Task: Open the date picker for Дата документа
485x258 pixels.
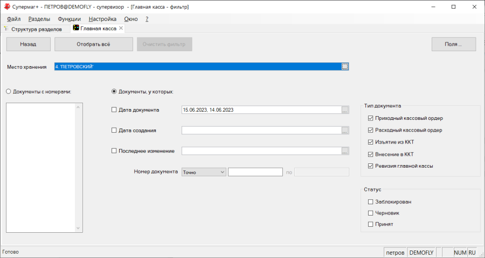Action: click(x=345, y=110)
